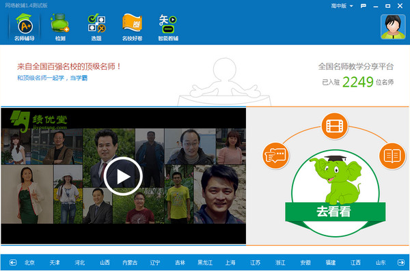Select the 辽宁 province tab

pos(155,262)
